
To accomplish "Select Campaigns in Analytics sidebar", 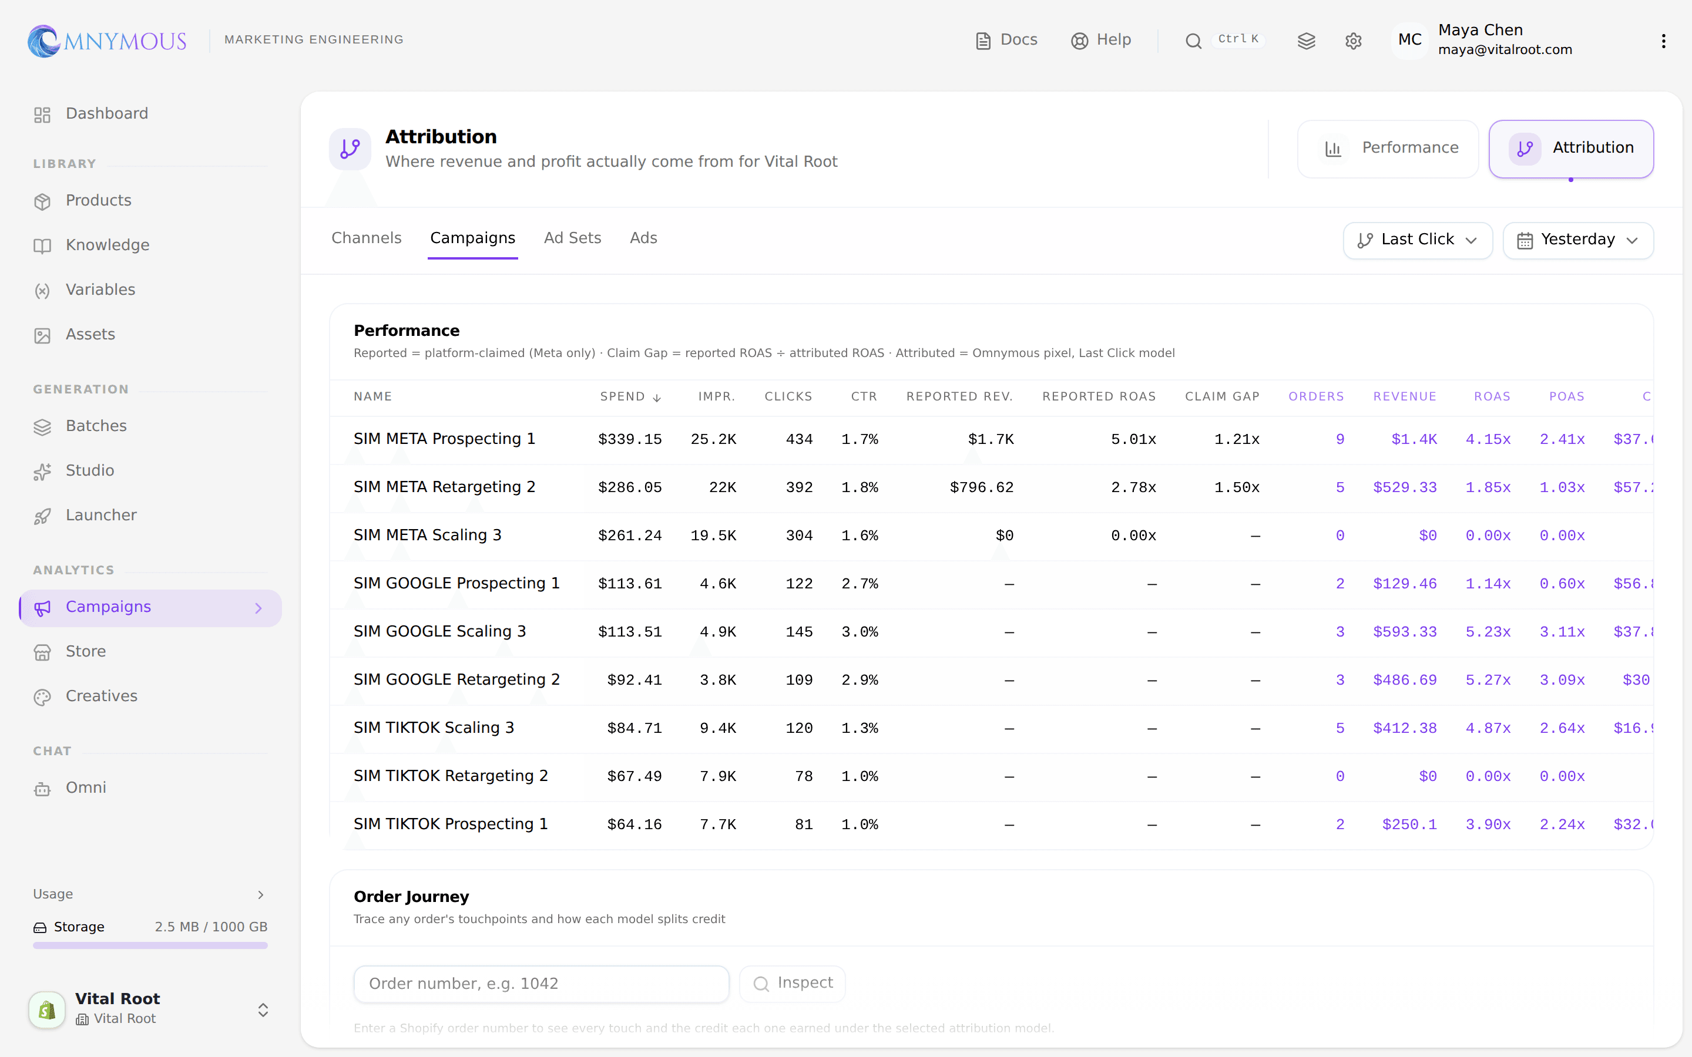I will tap(150, 608).
